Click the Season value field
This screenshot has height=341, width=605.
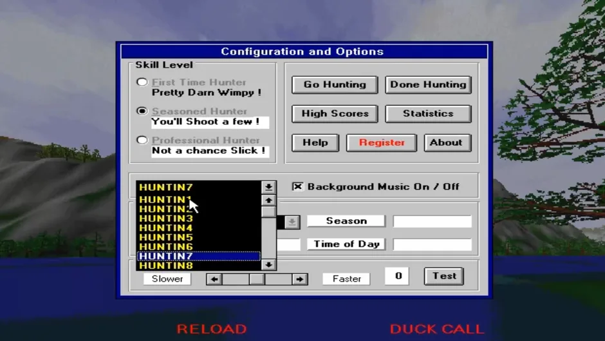(x=432, y=222)
